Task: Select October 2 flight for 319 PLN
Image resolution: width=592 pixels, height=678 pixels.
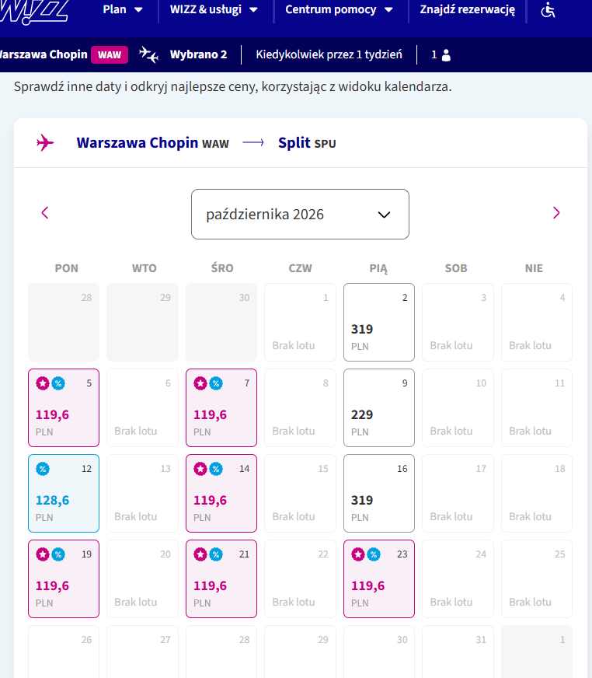Action: coord(379,322)
